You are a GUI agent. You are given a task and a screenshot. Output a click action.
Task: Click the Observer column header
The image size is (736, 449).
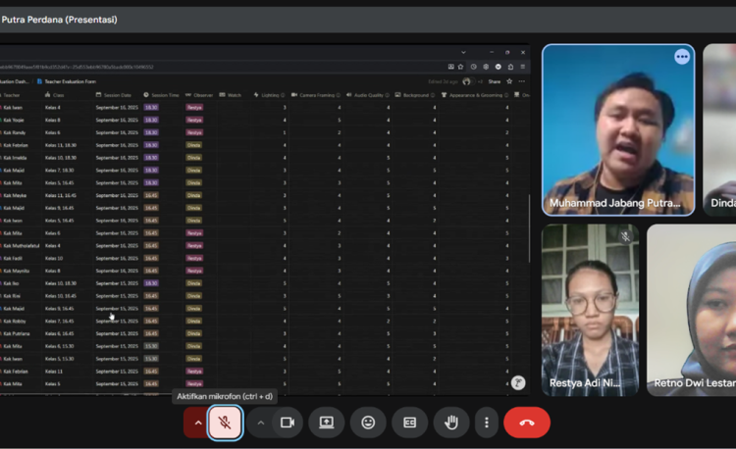click(x=201, y=95)
